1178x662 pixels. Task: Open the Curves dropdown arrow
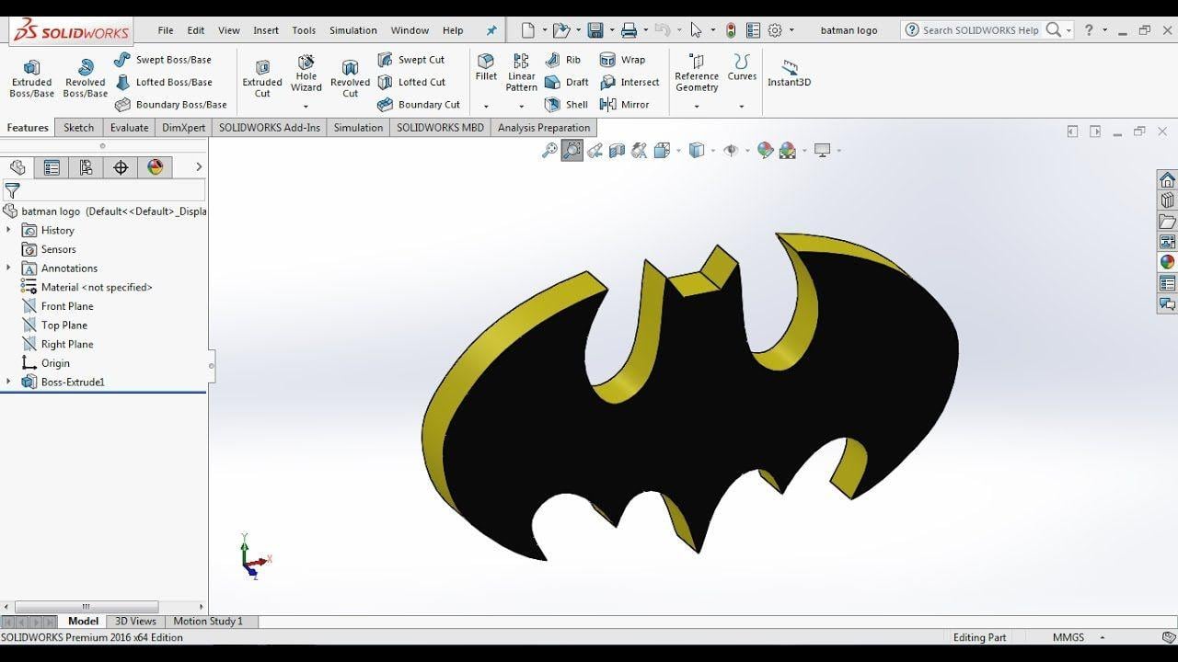click(742, 107)
